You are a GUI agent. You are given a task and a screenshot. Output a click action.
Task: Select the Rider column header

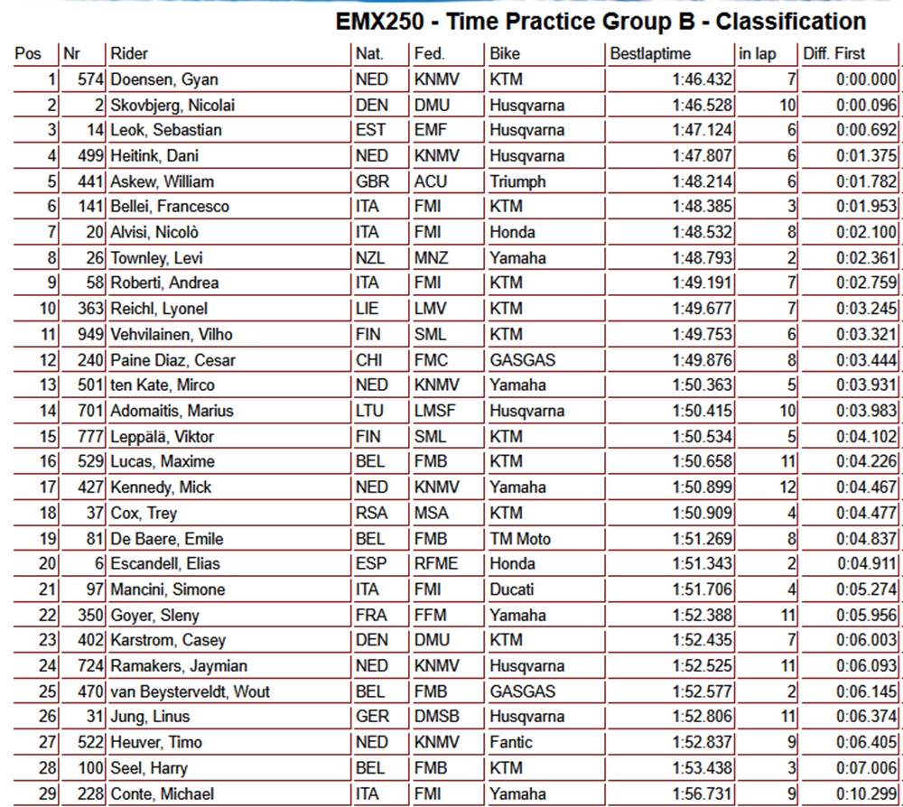[129, 53]
